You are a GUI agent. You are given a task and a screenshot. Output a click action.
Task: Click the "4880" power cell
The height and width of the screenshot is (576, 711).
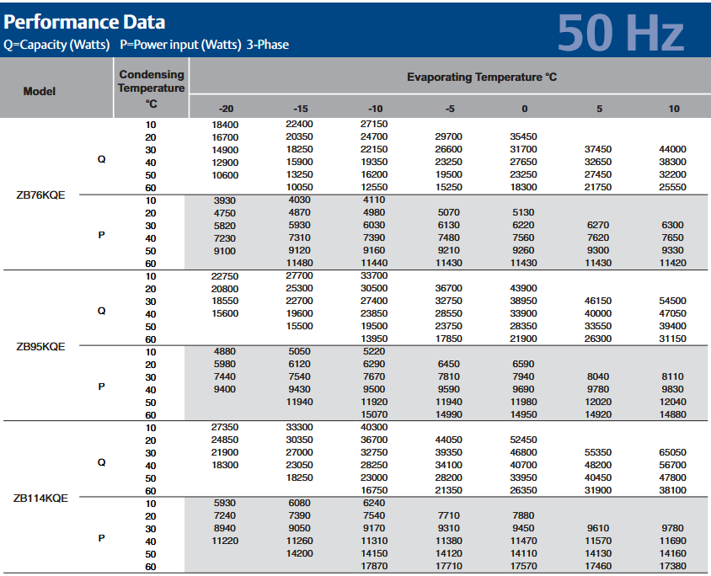pyautogui.click(x=225, y=352)
